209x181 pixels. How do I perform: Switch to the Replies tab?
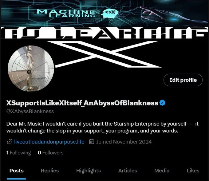point(50,171)
